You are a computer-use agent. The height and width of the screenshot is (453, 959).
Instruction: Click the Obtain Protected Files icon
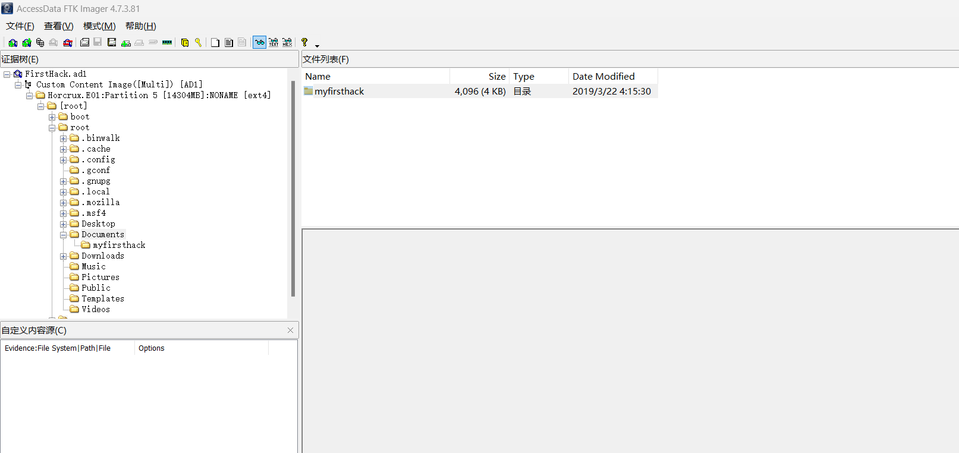(185, 42)
